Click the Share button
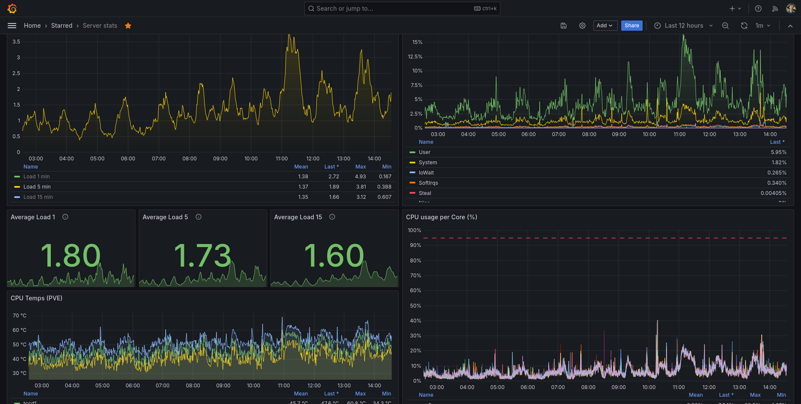The height and width of the screenshot is (404, 801). pyautogui.click(x=631, y=26)
